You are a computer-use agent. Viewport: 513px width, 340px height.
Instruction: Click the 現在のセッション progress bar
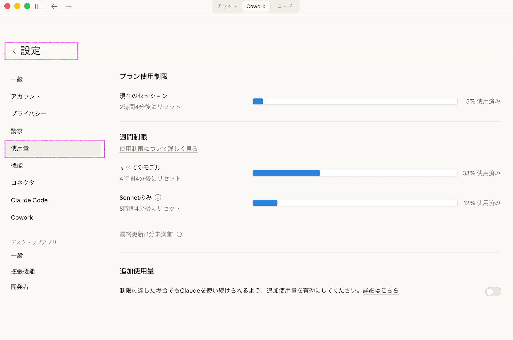point(355,101)
